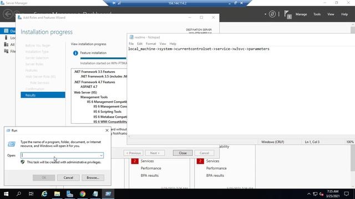Open the Run dialog Open dropdown arrow
Screen dimensions: 355x199
101,155
